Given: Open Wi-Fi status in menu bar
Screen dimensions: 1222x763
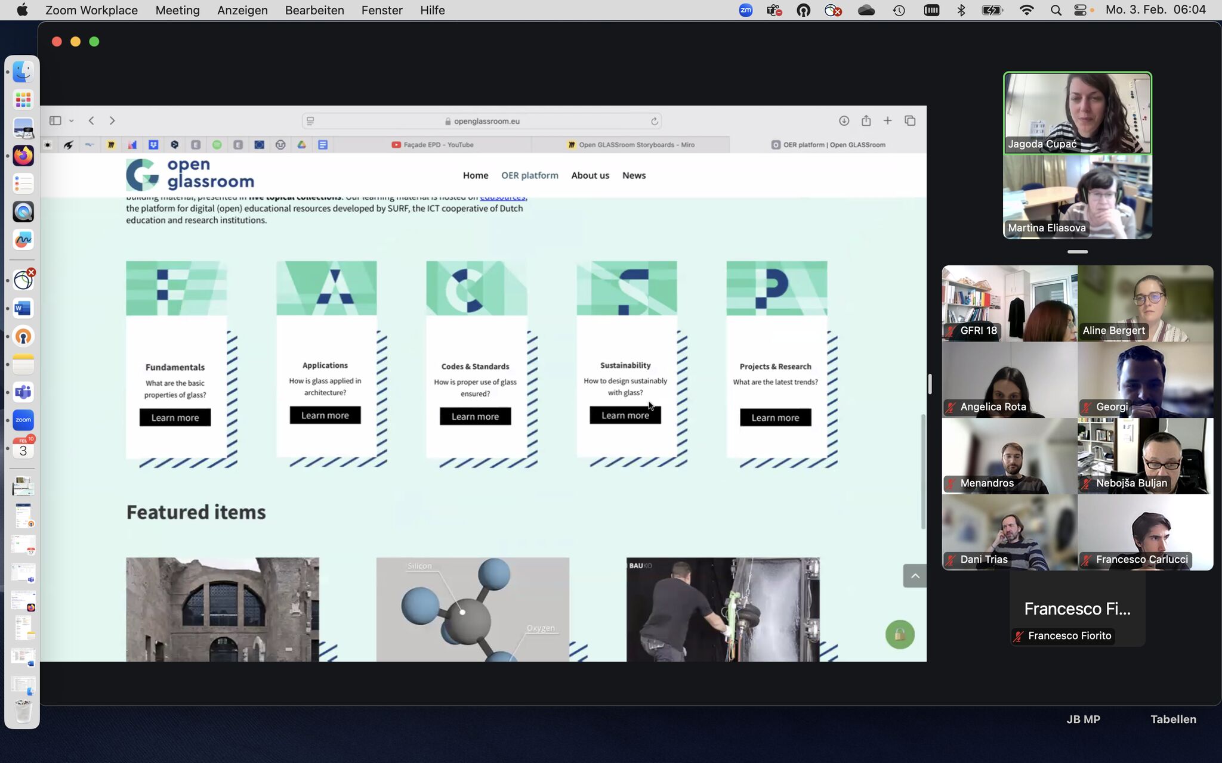Looking at the screenshot, I should (1027, 10).
